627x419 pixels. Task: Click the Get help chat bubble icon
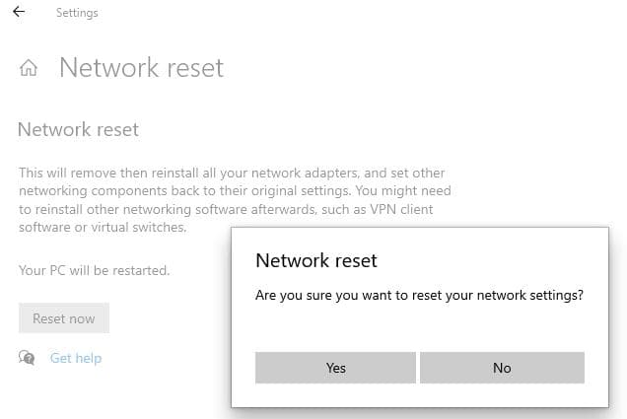[27, 358]
